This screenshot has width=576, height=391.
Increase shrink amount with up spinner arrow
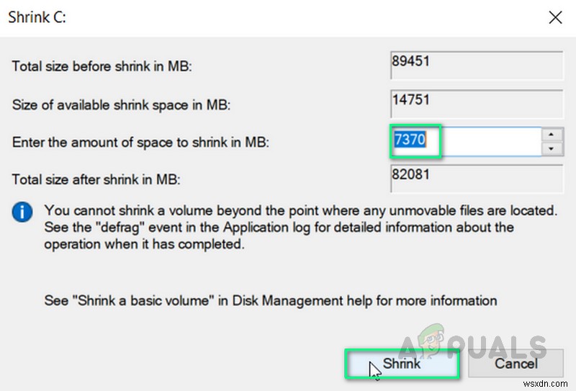pyautogui.click(x=551, y=135)
